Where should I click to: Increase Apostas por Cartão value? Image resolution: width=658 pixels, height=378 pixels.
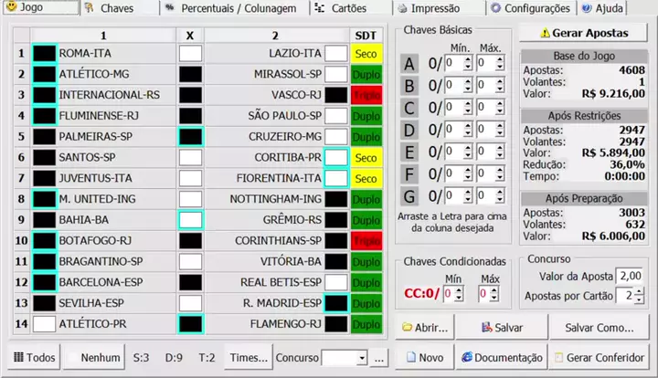click(639, 291)
